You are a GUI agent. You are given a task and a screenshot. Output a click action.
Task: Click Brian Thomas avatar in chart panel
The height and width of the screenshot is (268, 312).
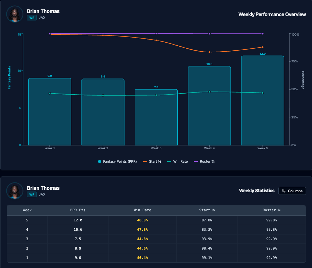coord(15,14)
